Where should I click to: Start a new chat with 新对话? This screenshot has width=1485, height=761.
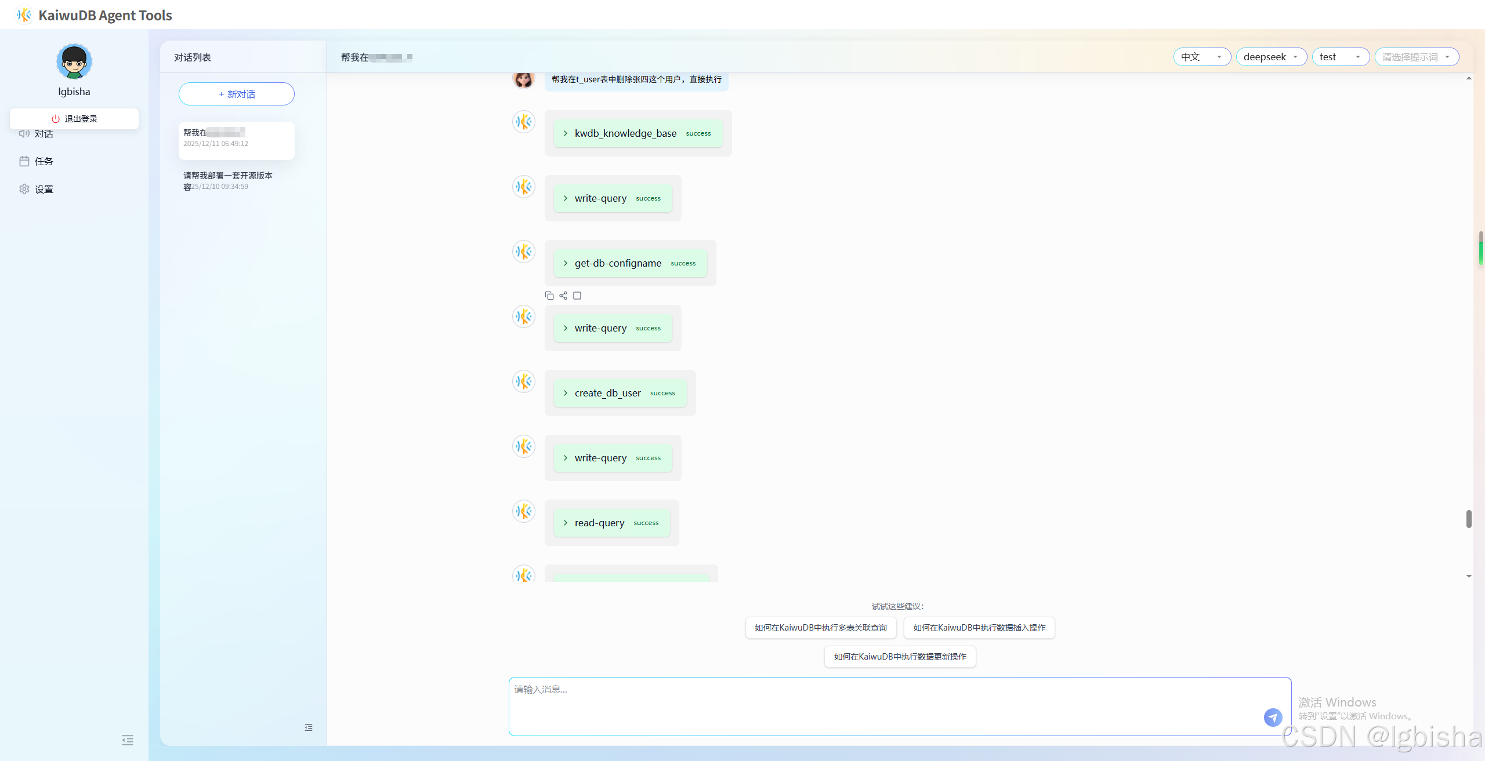pos(237,94)
